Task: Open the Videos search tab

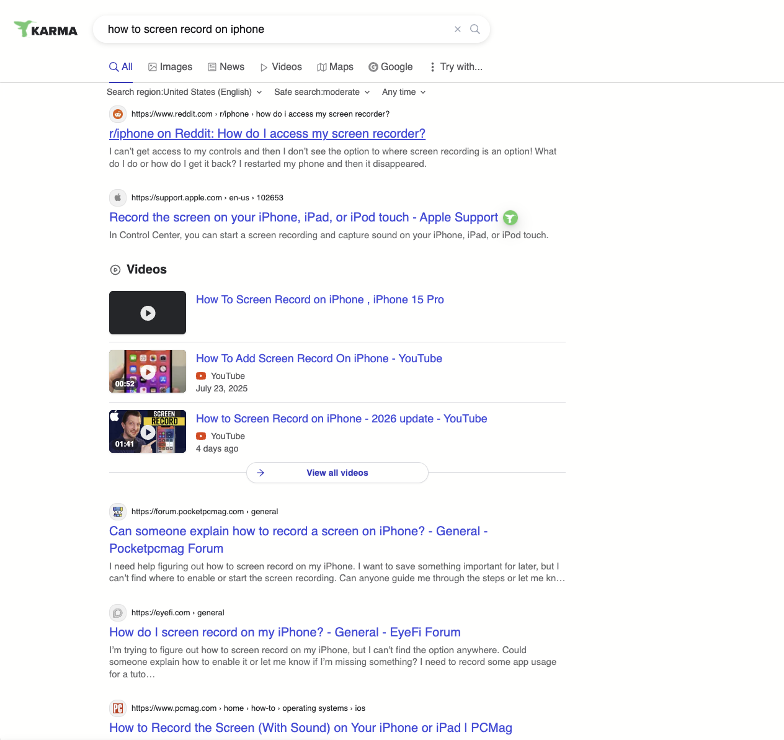Action: (x=281, y=67)
